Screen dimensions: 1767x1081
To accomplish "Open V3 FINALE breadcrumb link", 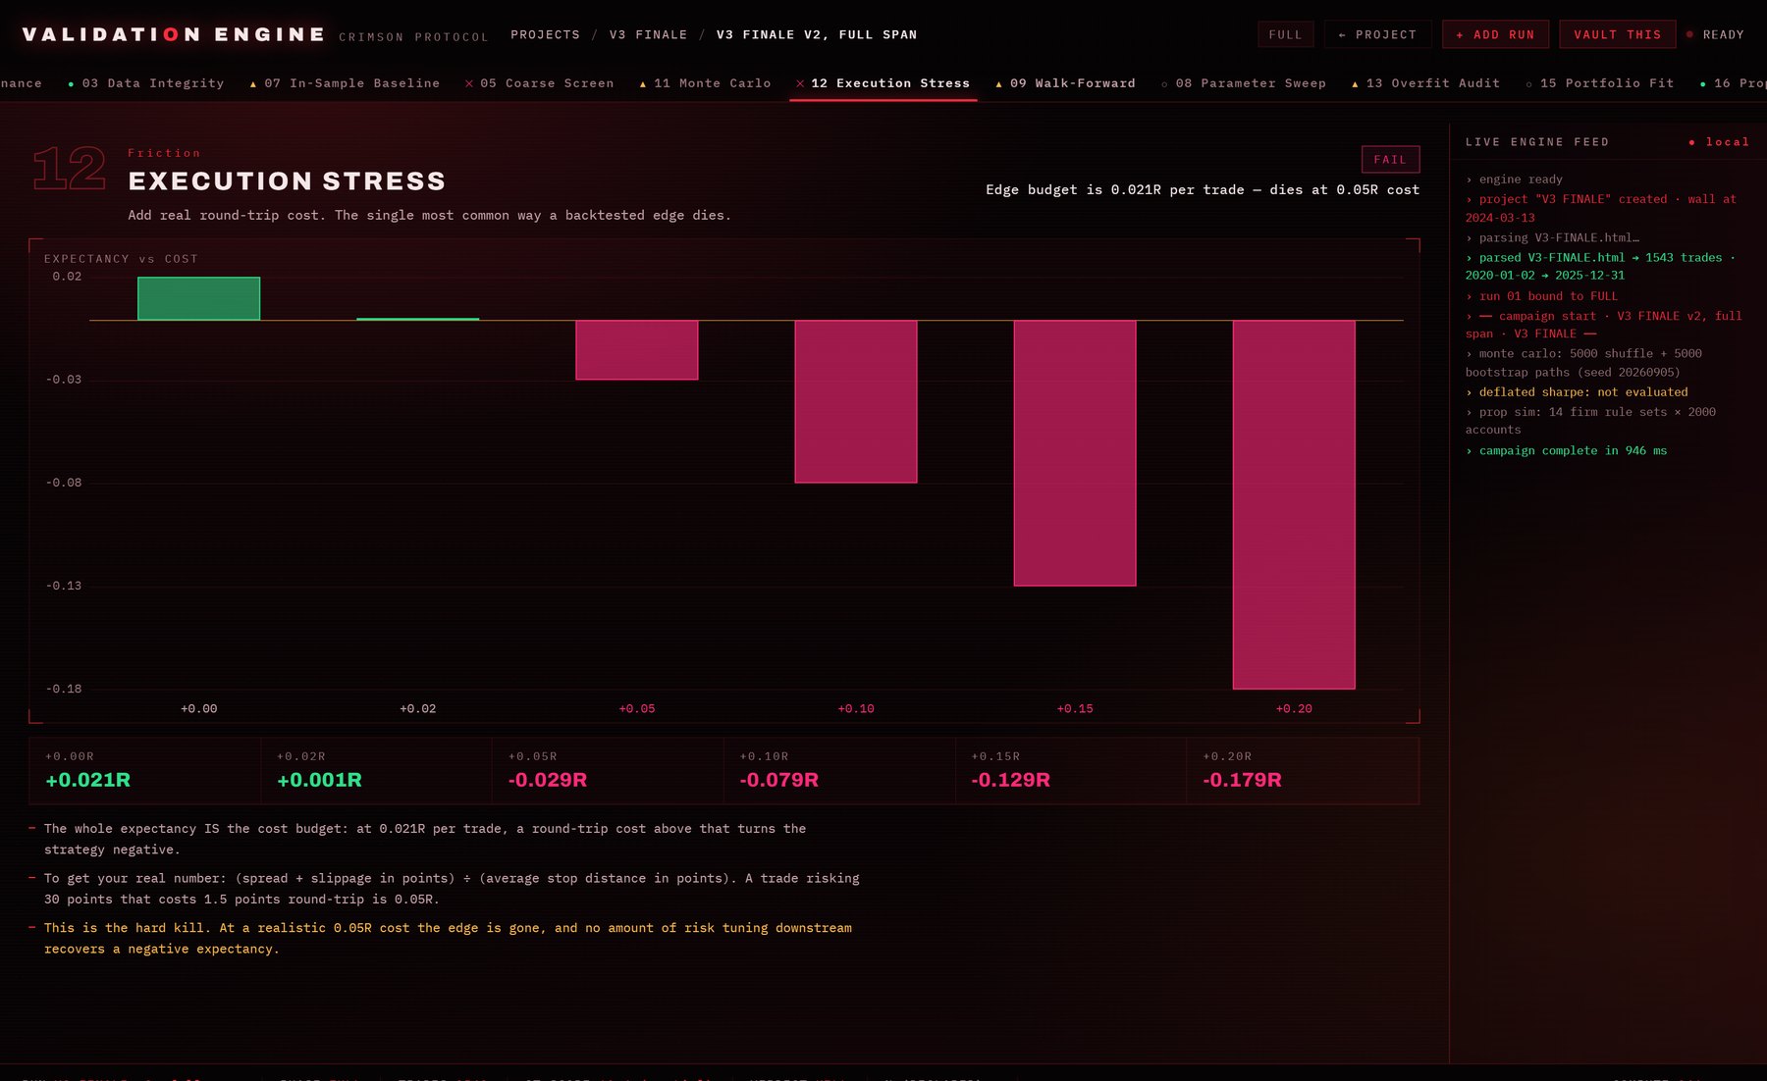I will click(x=648, y=34).
